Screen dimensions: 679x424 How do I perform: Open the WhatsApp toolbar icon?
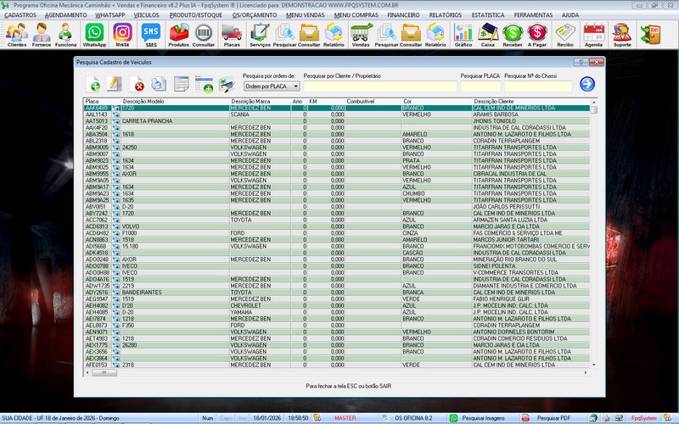(x=93, y=34)
